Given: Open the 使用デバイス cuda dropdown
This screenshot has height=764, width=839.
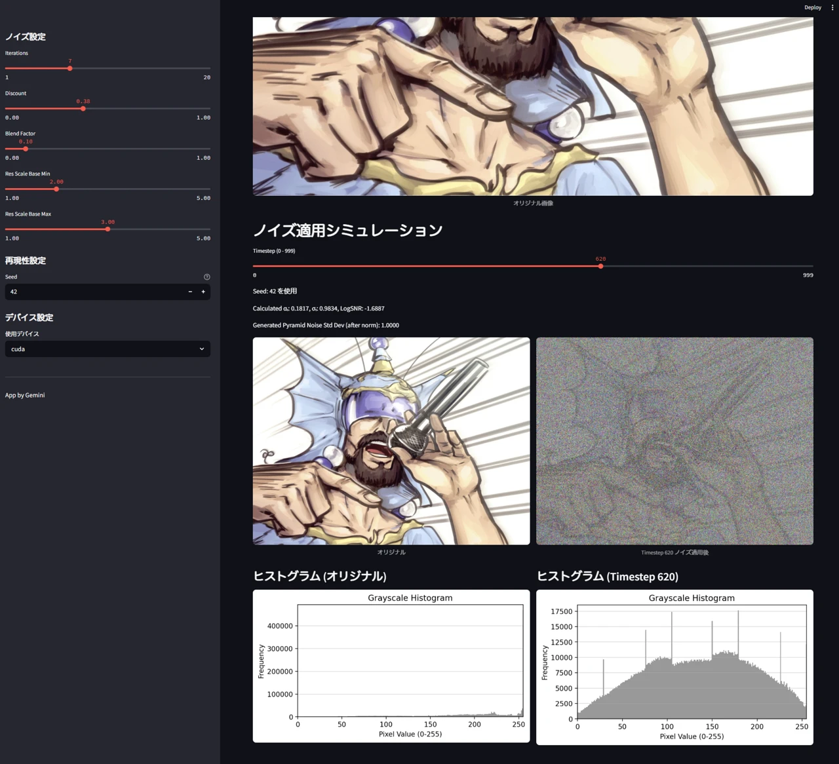Looking at the screenshot, I should tap(107, 349).
